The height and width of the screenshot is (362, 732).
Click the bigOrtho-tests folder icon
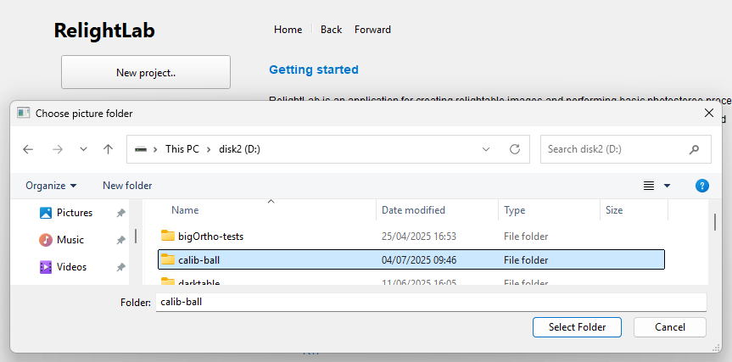pyautogui.click(x=168, y=236)
